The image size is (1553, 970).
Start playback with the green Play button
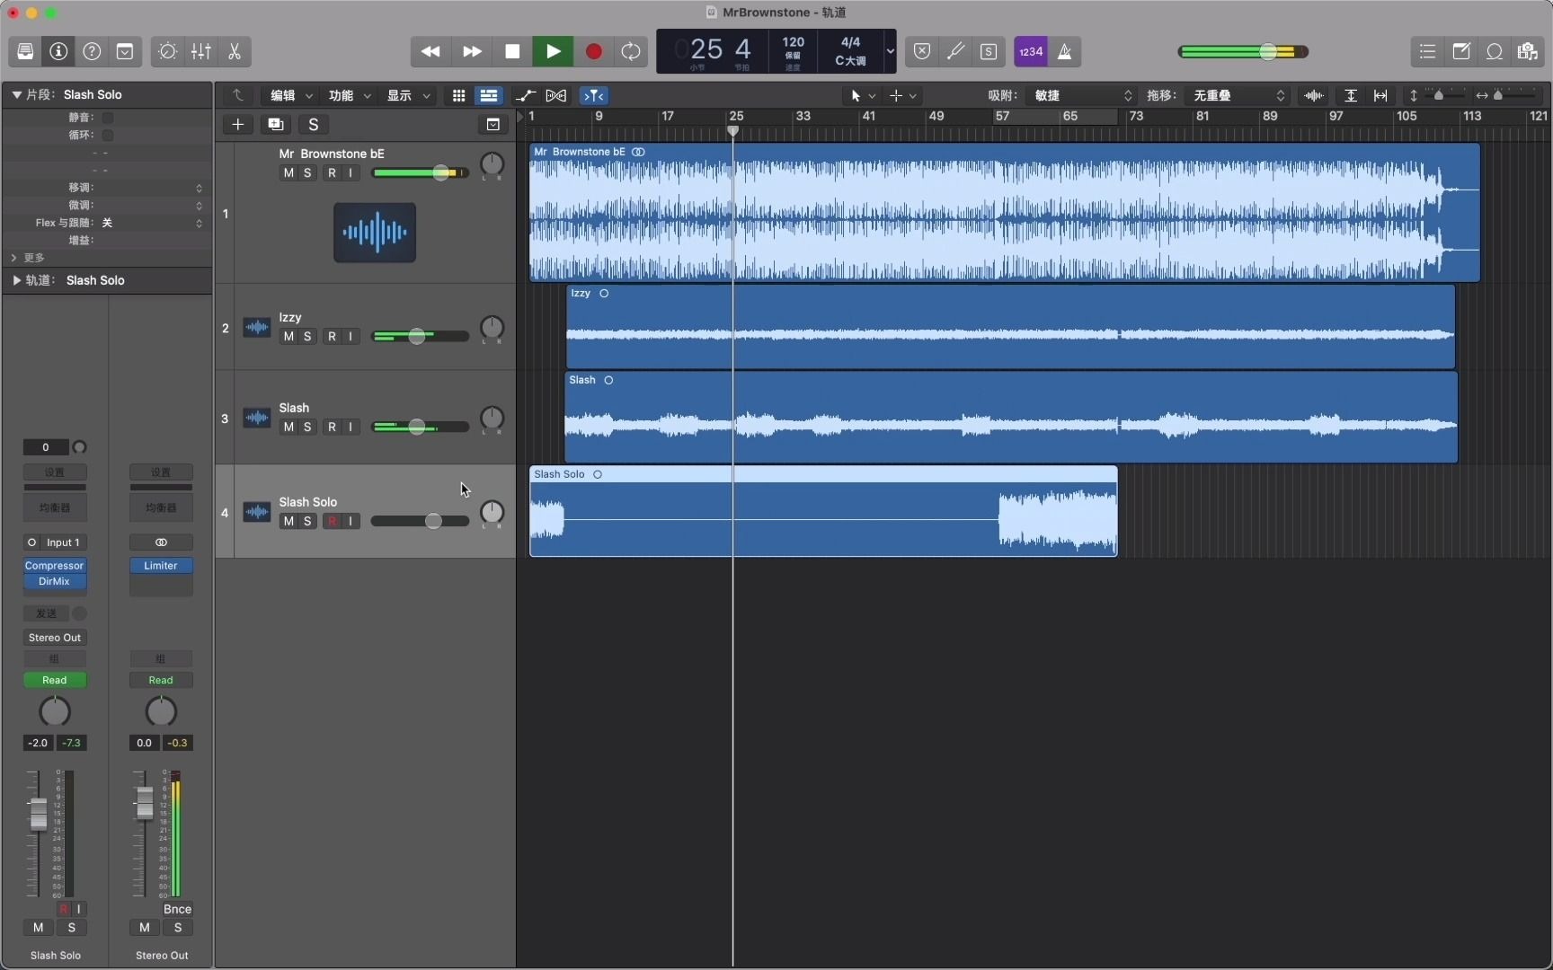pos(553,51)
